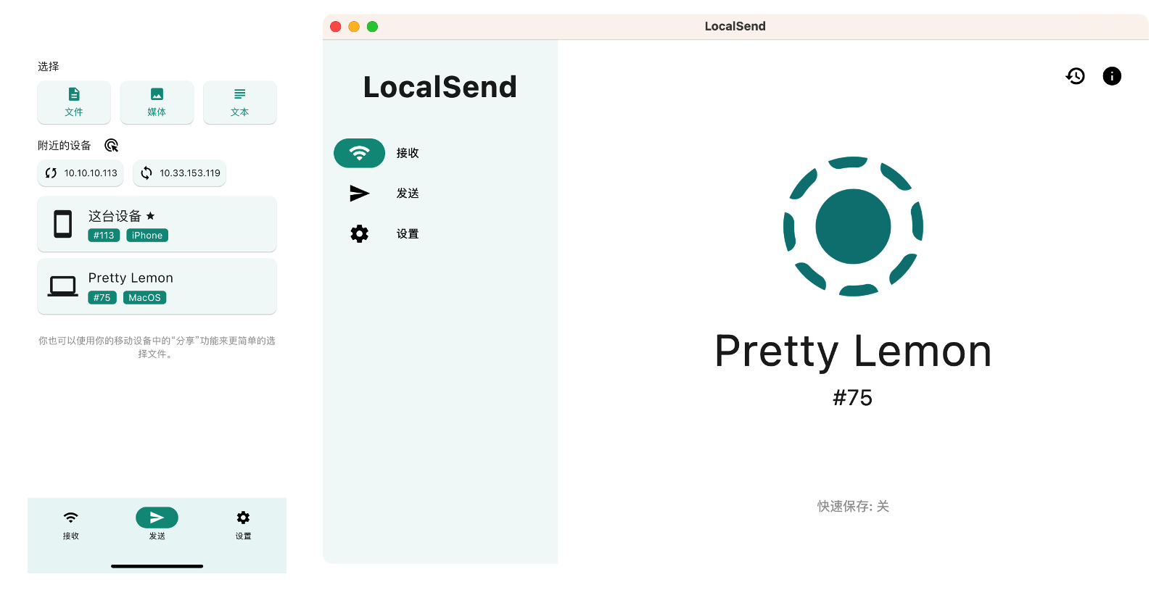This screenshot has height=590, width=1159.
Task: Open the transfer history clock icon
Action: coord(1075,76)
